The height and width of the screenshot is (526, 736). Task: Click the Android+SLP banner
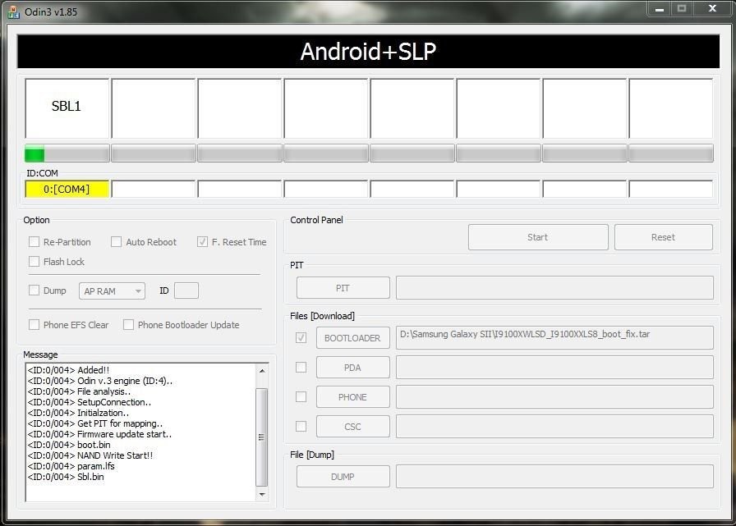click(x=368, y=51)
